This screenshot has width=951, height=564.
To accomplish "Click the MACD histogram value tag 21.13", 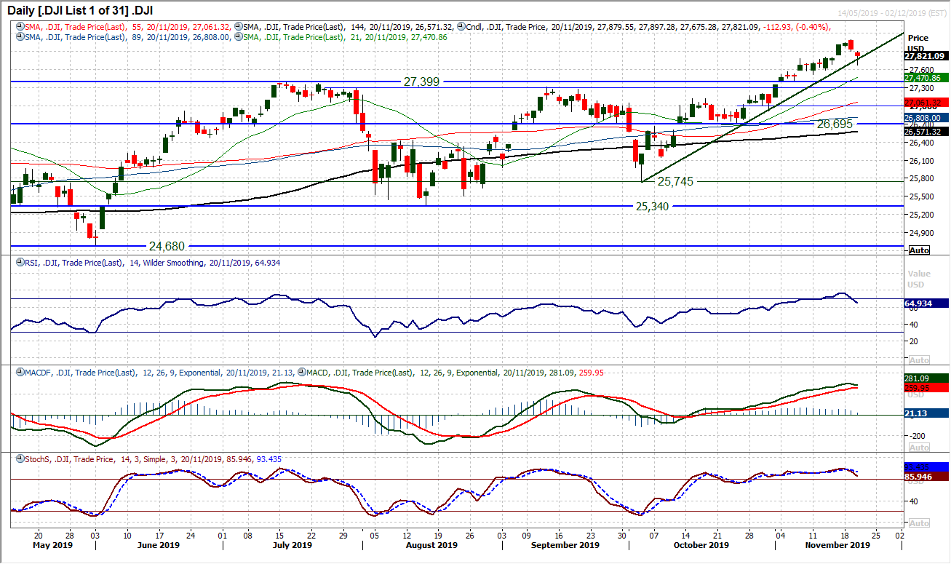I will point(925,413).
